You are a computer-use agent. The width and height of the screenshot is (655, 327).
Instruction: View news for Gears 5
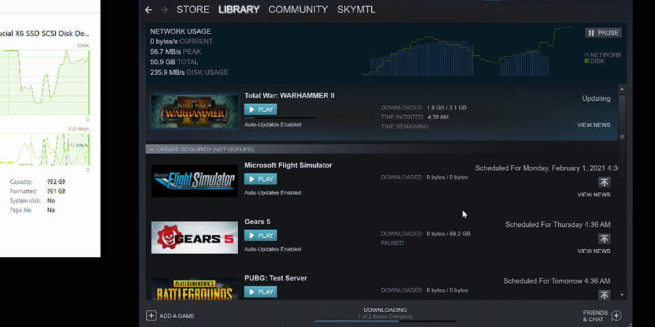pyautogui.click(x=594, y=251)
